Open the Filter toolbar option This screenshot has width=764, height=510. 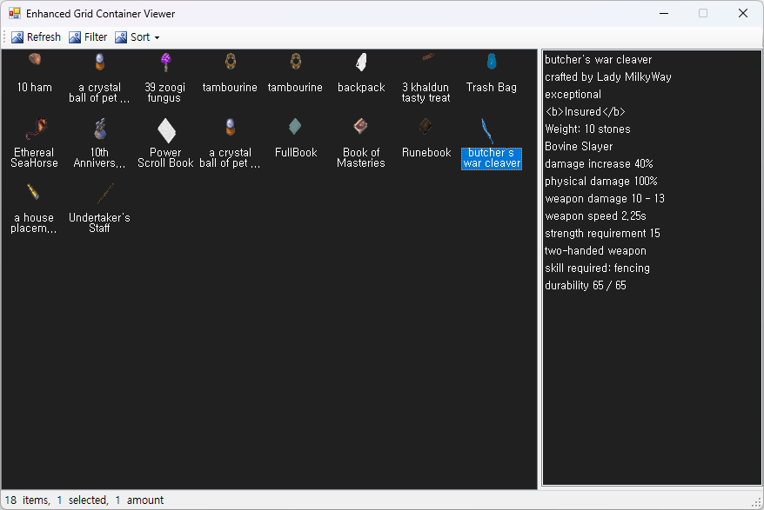pos(88,37)
